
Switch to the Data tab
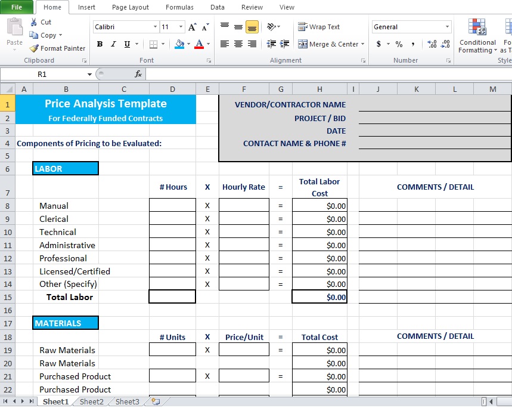point(218,7)
